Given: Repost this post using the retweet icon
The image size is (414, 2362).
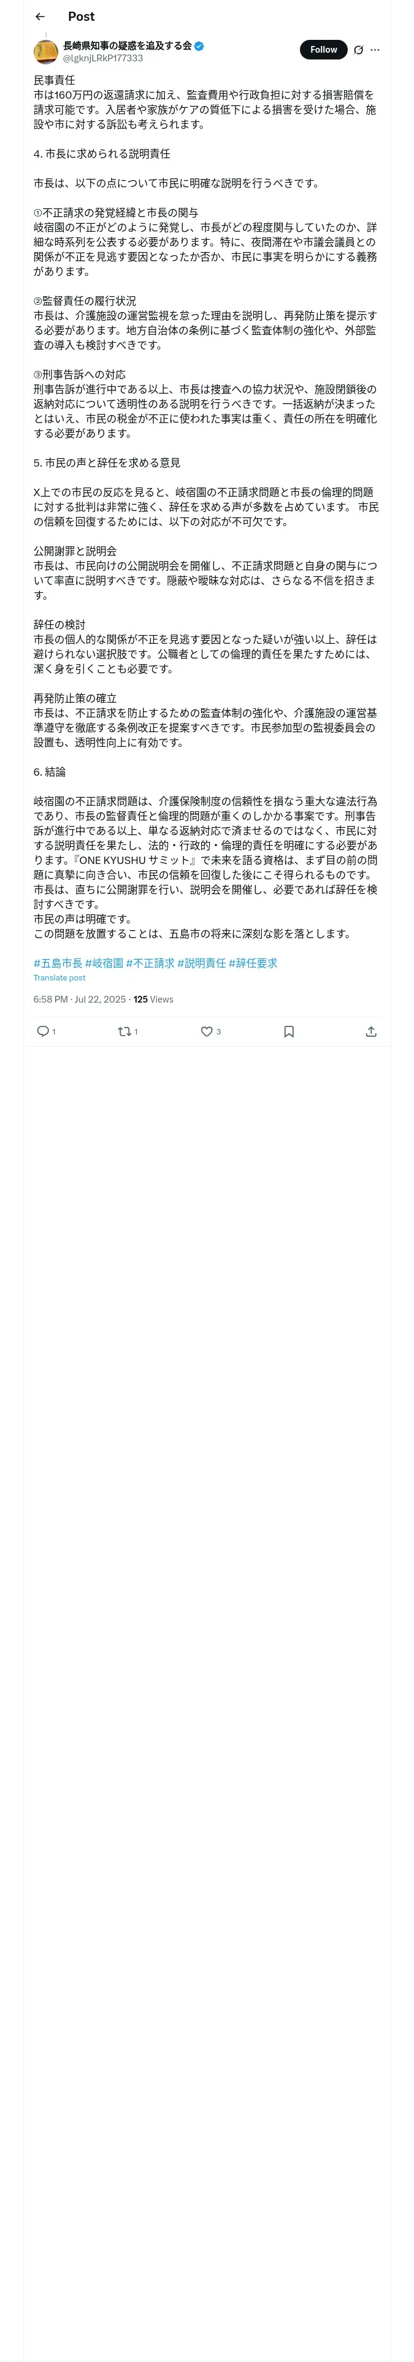Looking at the screenshot, I should coord(124,1031).
